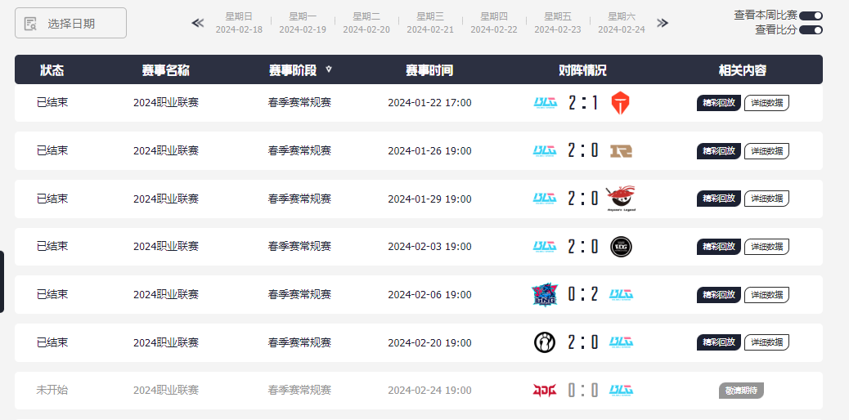Image resolution: width=849 pixels, height=420 pixels.
Task: Click the JDG team logo
Action: [545, 391]
